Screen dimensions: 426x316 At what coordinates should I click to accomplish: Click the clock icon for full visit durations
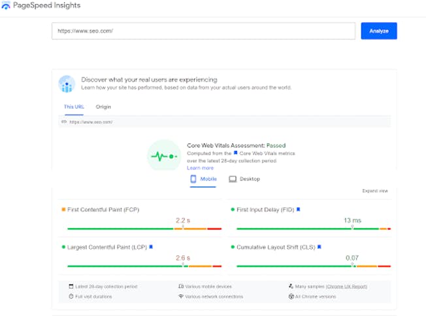pyautogui.click(x=71, y=296)
